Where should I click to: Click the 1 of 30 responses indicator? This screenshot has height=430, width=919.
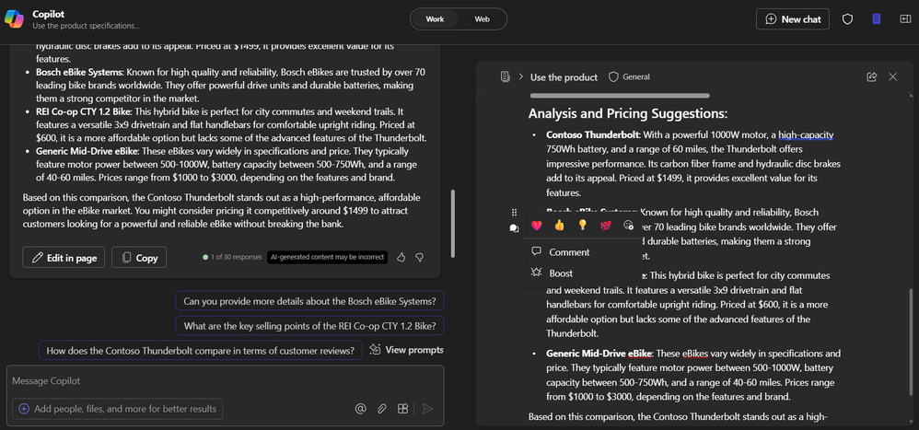(232, 257)
